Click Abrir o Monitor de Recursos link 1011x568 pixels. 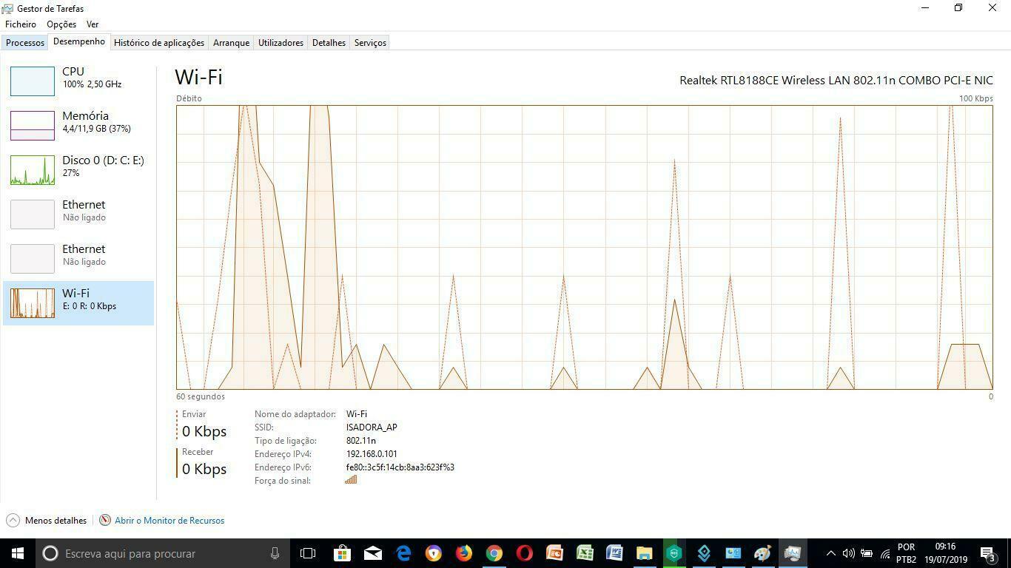tap(169, 521)
